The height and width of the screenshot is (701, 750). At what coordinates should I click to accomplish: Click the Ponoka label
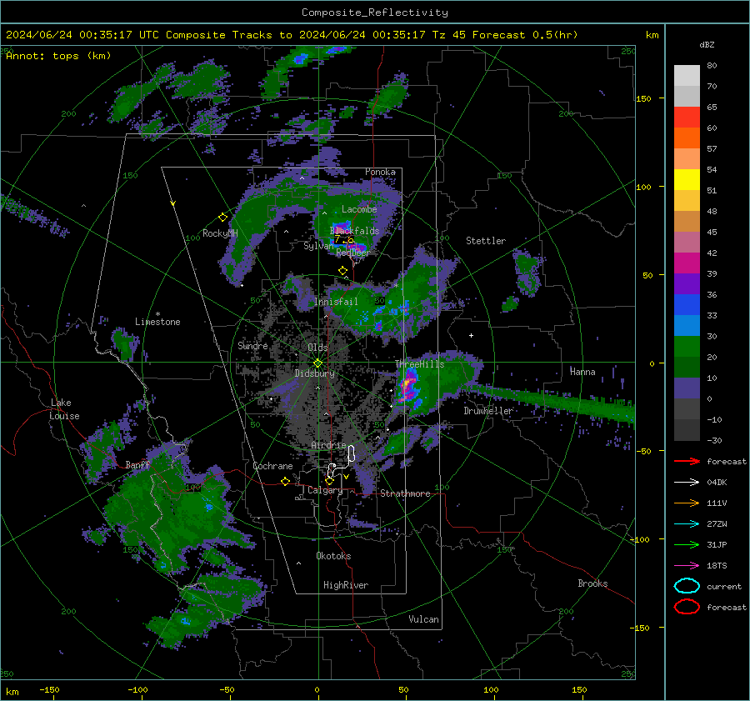(380, 172)
